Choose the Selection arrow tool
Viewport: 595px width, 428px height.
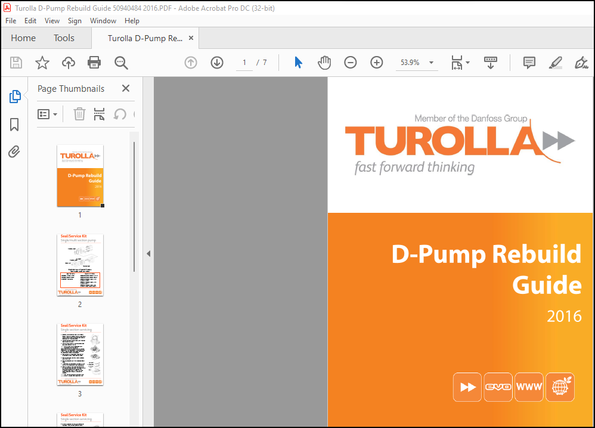[x=298, y=63]
